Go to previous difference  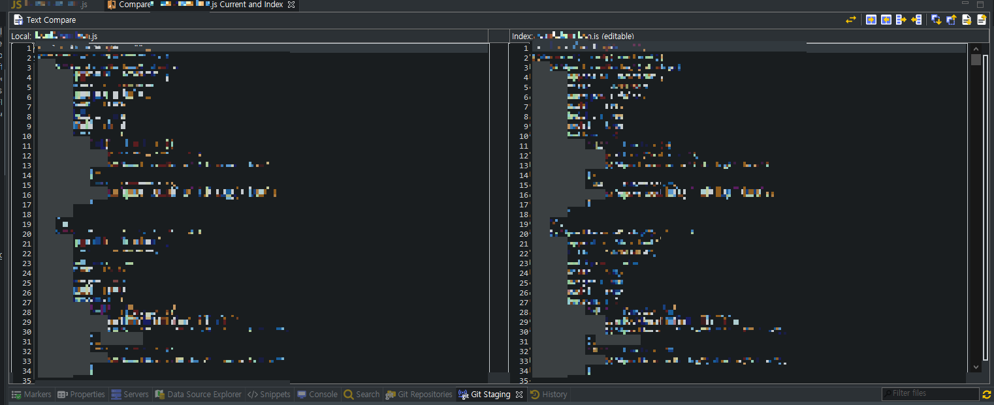pos(952,20)
